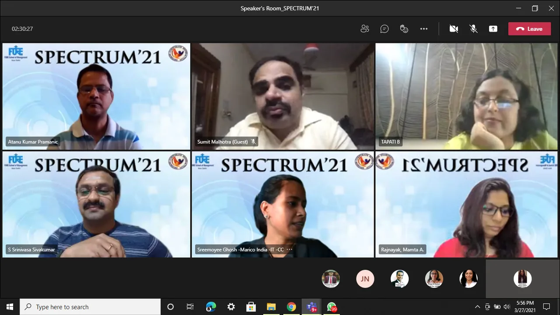This screenshot has width=560, height=315.
Task: Open volume control in system tray
Action: (507, 307)
